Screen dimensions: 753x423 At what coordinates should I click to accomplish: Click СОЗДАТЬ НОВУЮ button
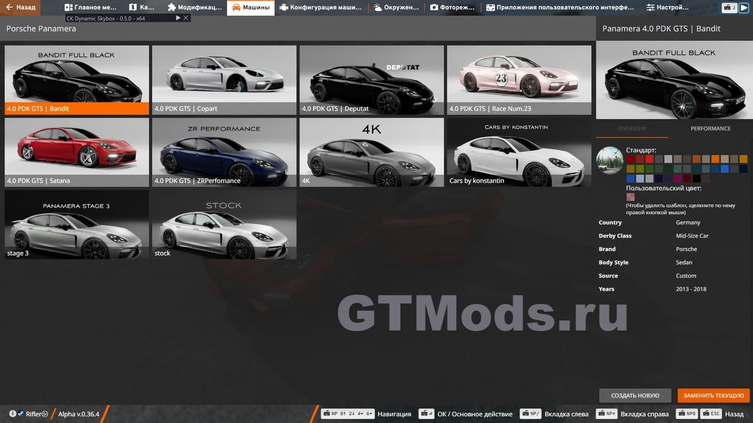[635, 395]
